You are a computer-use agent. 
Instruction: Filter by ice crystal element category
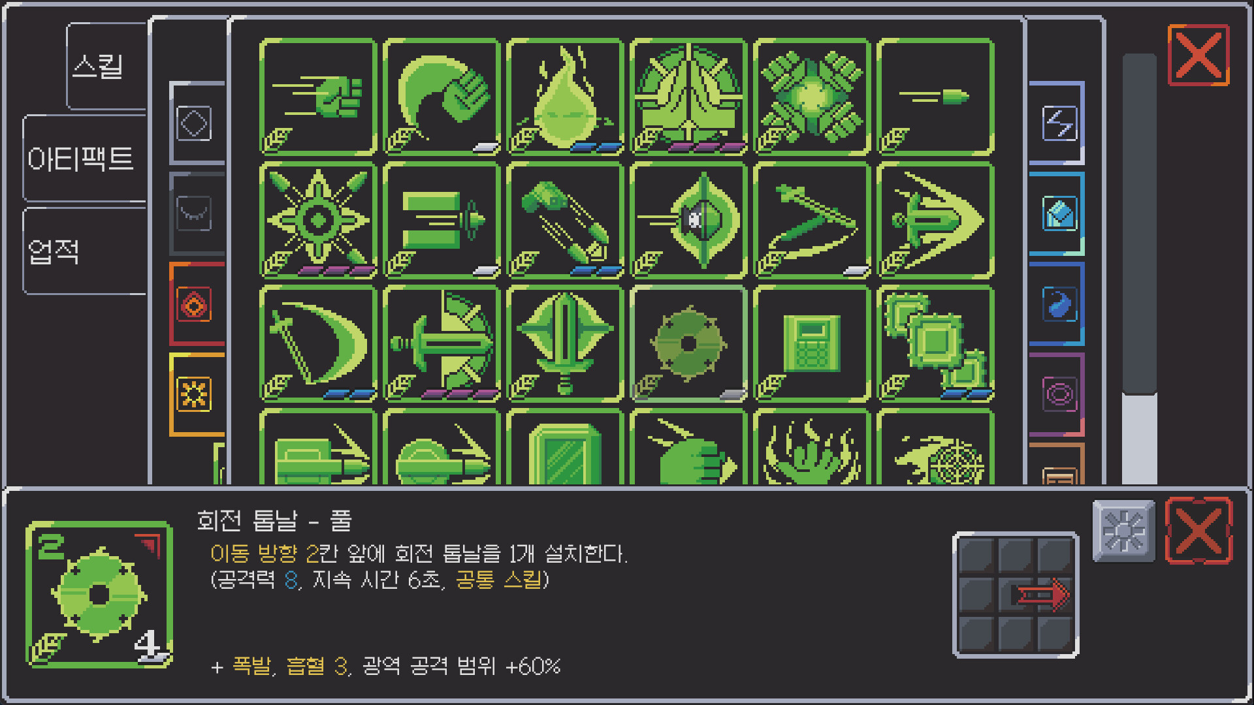click(1058, 214)
